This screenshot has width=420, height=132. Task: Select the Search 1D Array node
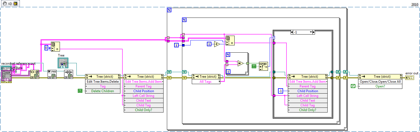point(263,66)
